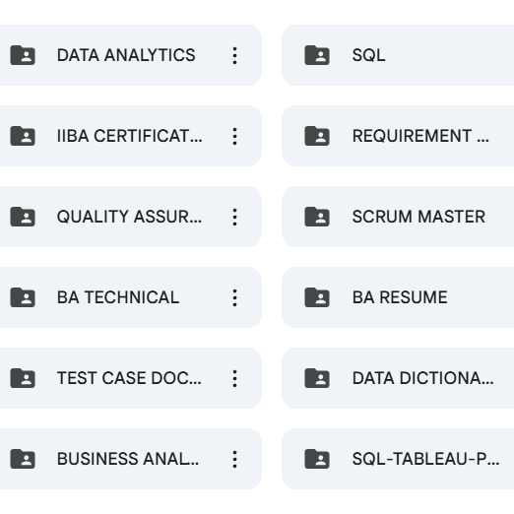Select the QUALITY ASSUR... folder name

tap(129, 217)
